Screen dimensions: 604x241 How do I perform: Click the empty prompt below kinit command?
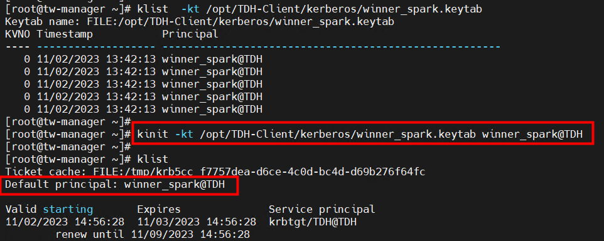(68, 146)
